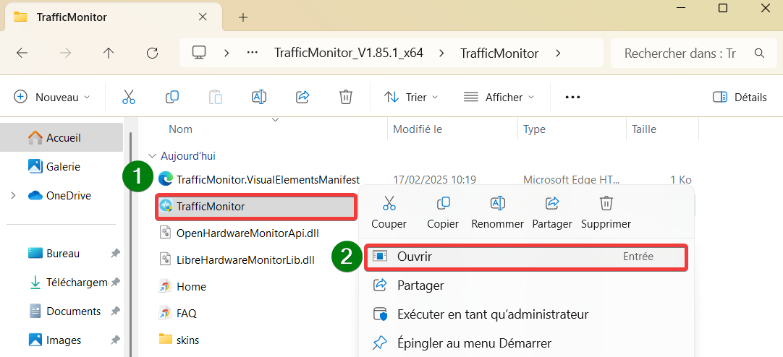Toggle the Détails pane

click(740, 98)
